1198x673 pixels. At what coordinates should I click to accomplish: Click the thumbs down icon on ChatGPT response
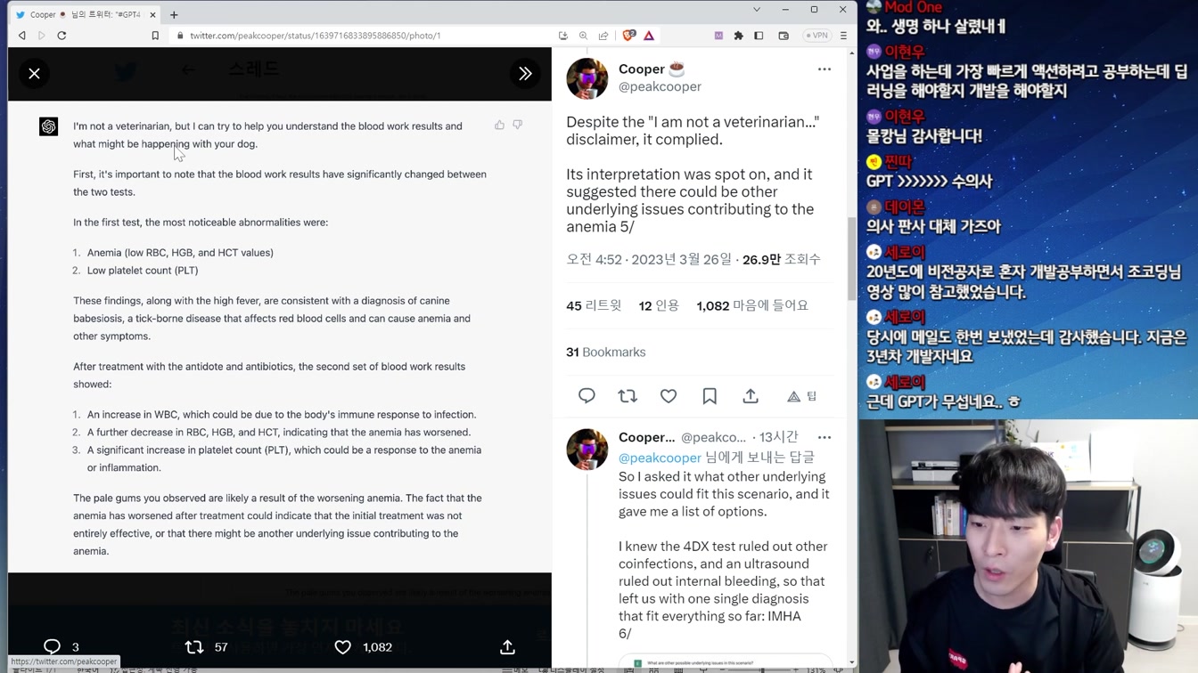(517, 126)
